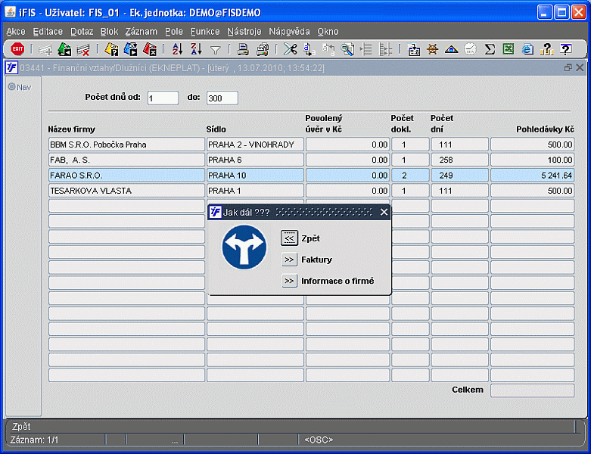Click the Excel export icon
Viewport: 591px width, 454px height.
click(509, 49)
